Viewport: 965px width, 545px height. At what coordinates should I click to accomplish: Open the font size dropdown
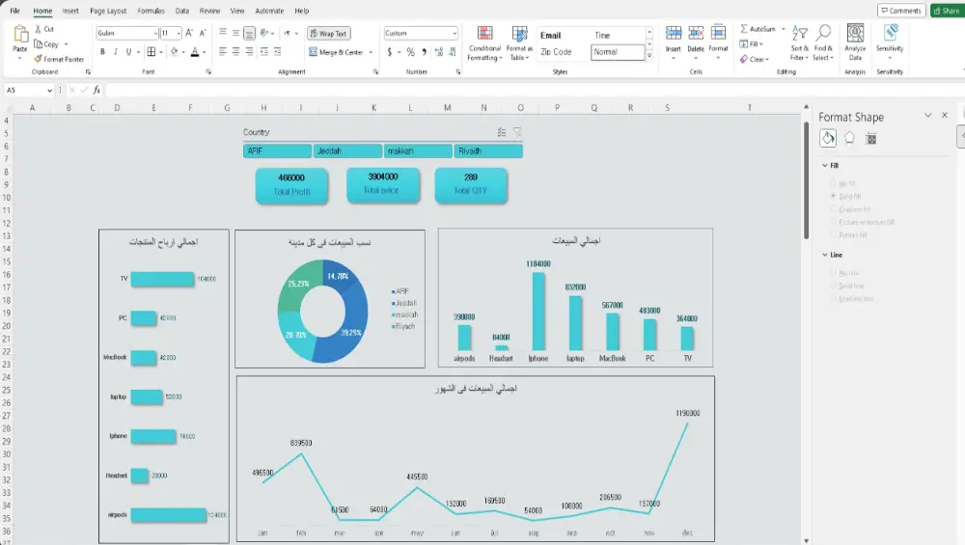(x=179, y=33)
